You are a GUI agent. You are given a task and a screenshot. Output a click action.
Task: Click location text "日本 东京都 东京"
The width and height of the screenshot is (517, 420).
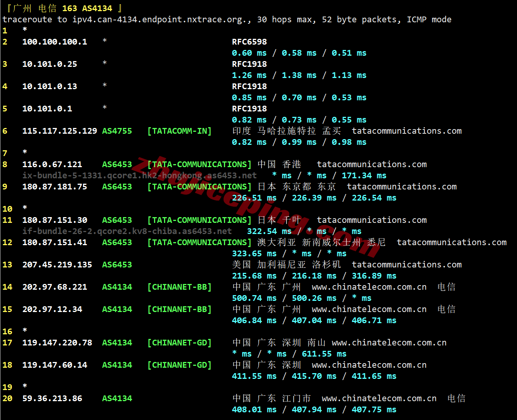[x=297, y=187]
